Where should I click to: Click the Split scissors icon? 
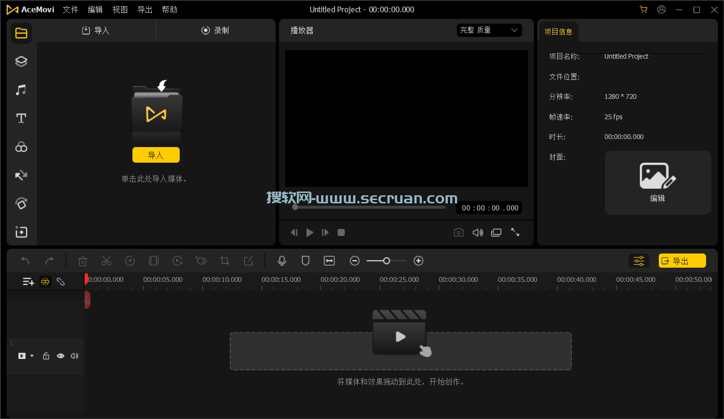106,261
